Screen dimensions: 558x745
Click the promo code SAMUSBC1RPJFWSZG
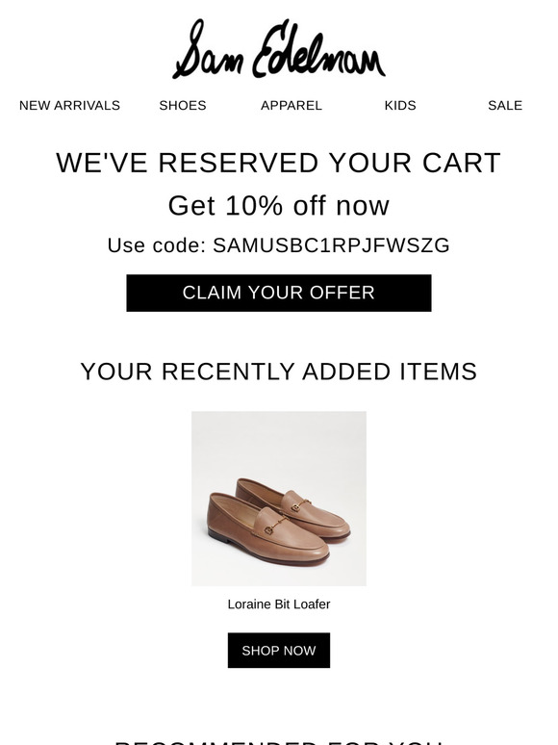tap(331, 245)
